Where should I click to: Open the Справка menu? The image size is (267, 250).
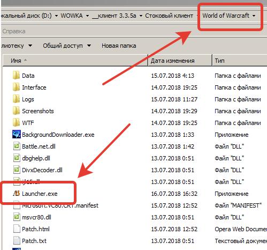[x=14, y=31]
